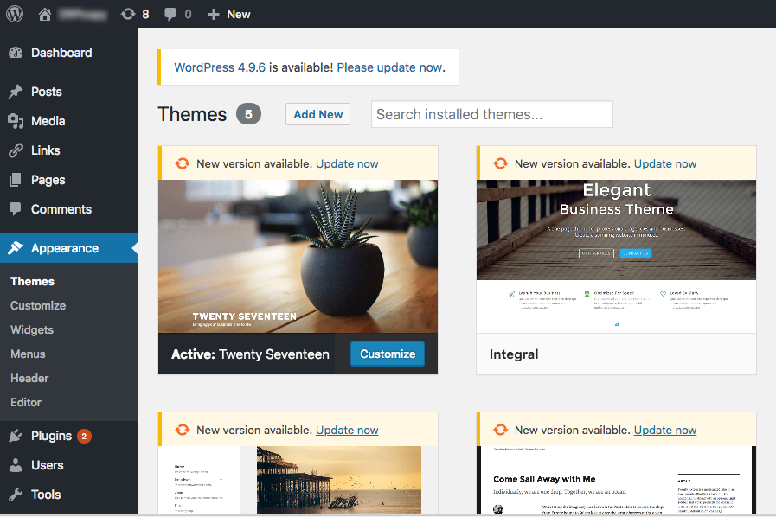776x517 pixels.
Task: Click New in the admin bar
Action: pyautogui.click(x=239, y=15)
